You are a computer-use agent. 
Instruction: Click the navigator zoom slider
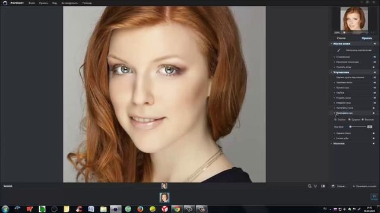[355, 33]
